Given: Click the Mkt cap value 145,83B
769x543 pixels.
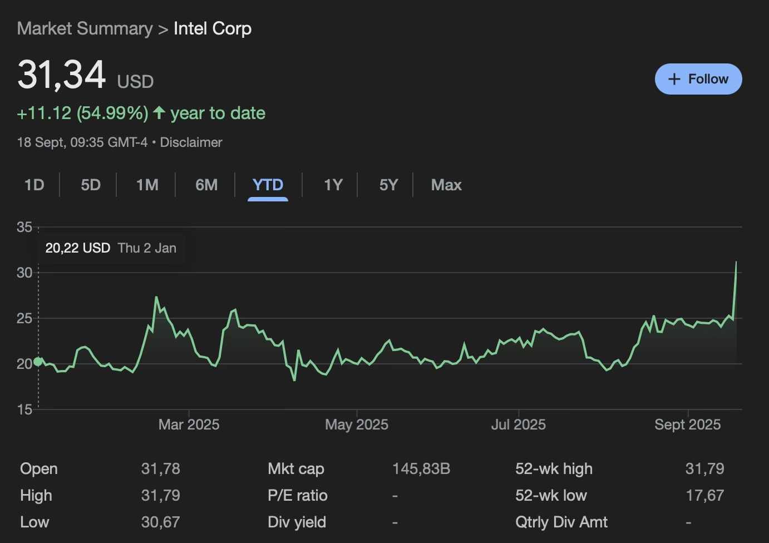Looking at the screenshot, I should point(421,468).
